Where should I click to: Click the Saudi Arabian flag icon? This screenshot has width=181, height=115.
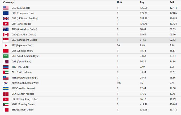tap(6, 56)
